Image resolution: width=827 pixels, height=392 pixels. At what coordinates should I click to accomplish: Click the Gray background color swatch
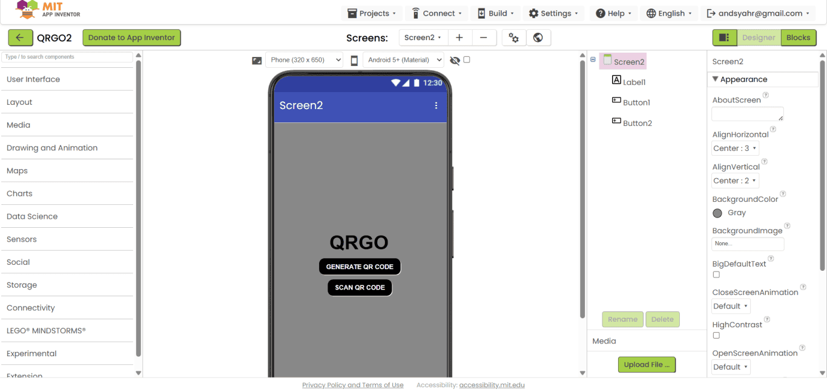[717, 213]
